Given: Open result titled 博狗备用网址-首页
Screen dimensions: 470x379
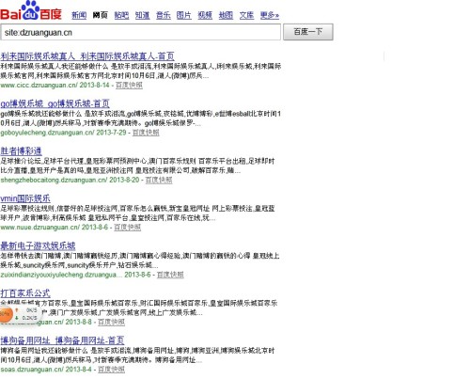Looking at the screenshot, I should point(62,340).
